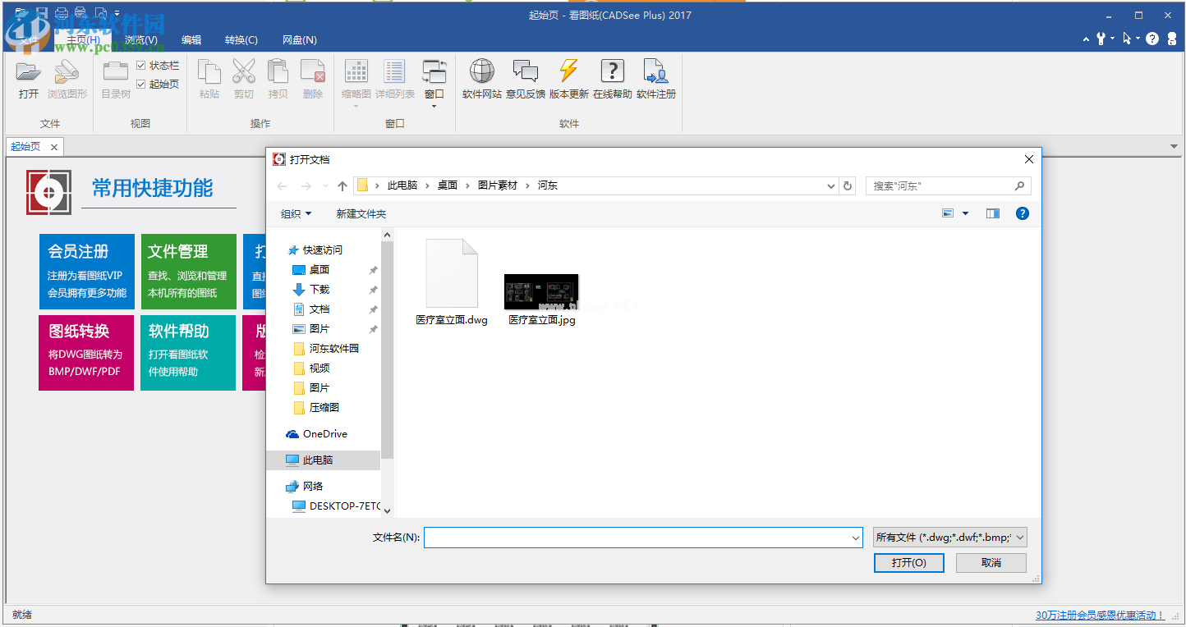The height and width of the screenshot is (627, 1186).
Task: Switch to the 主页(H) ribbon tab
Action: (84, 39)
